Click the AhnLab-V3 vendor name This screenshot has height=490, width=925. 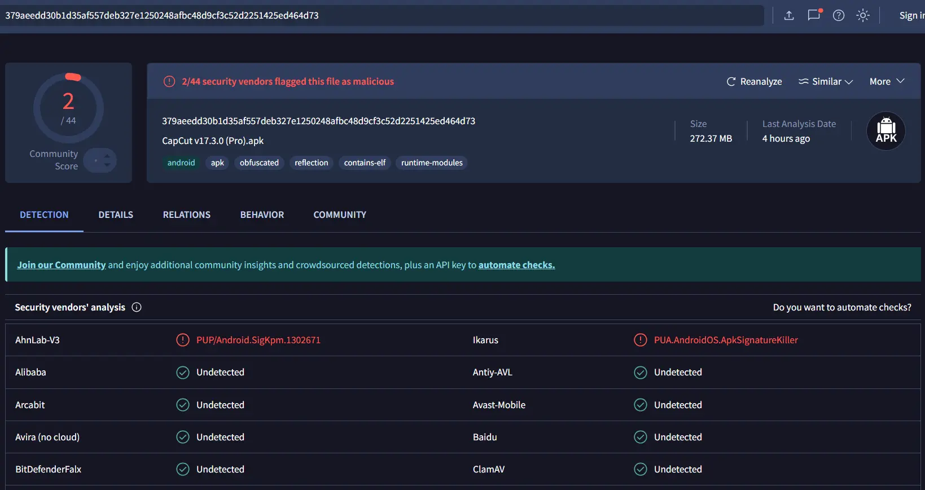pyautogui.click(x=37, y=340)
